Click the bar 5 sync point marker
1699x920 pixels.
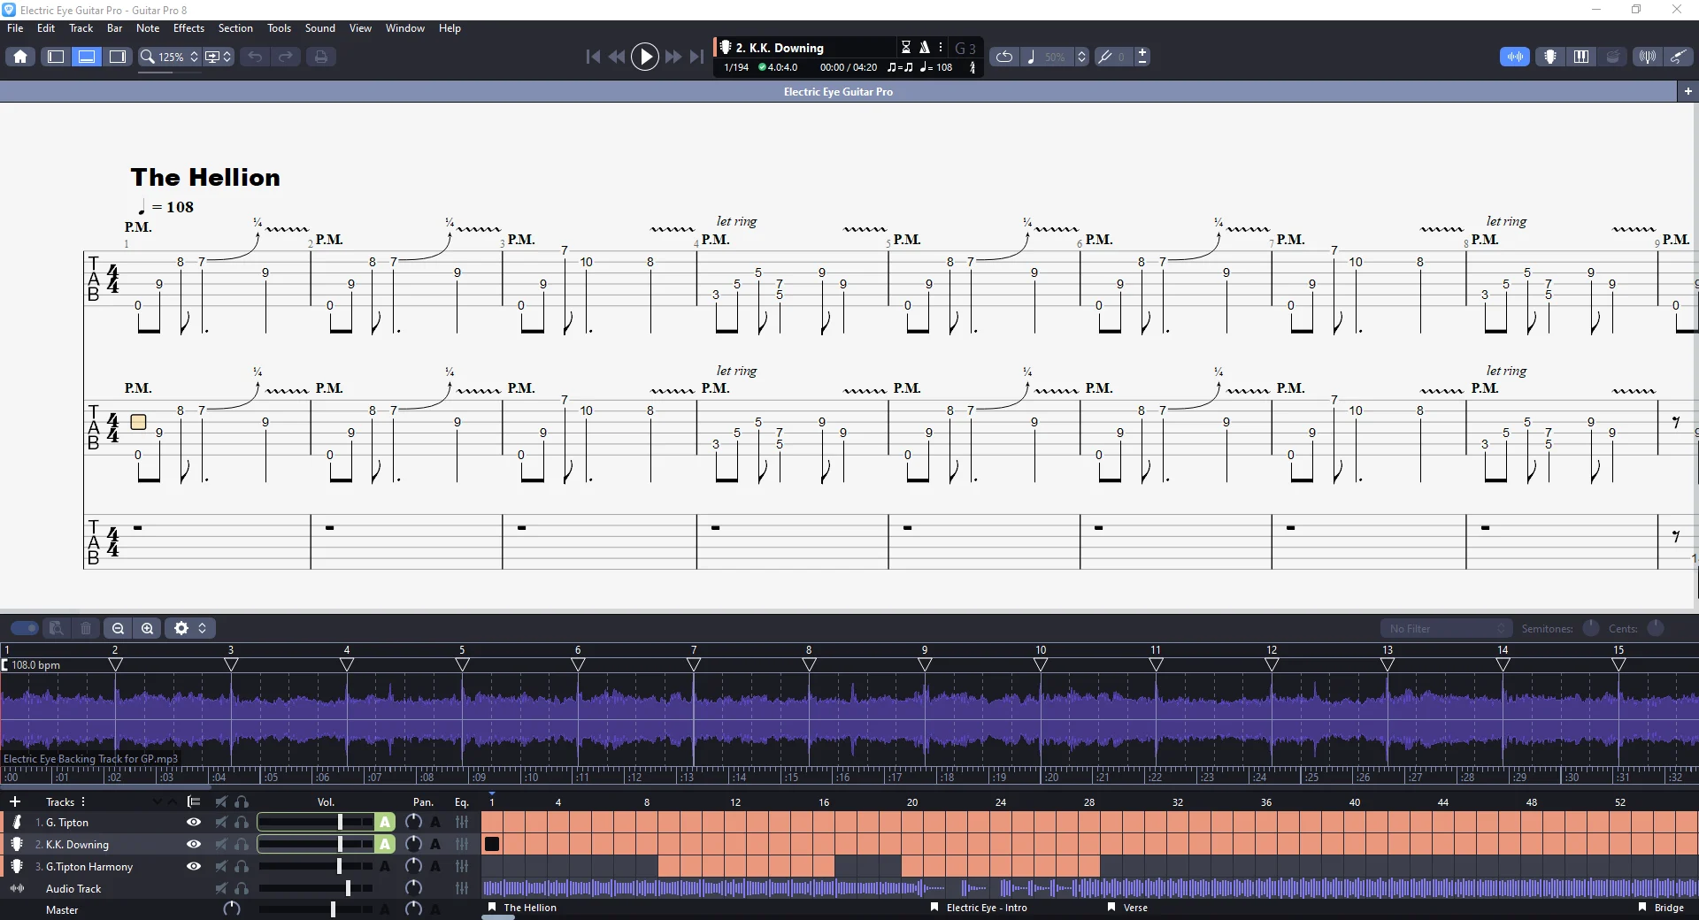point(462,664)
